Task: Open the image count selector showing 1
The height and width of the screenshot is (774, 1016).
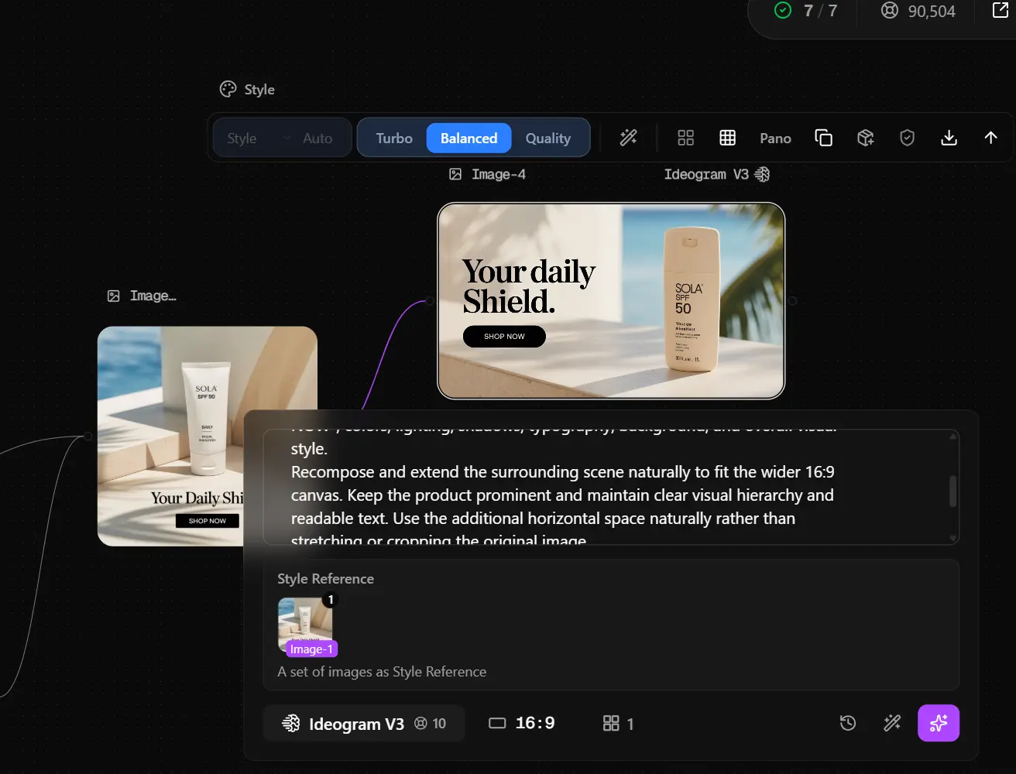Action: 618,723
